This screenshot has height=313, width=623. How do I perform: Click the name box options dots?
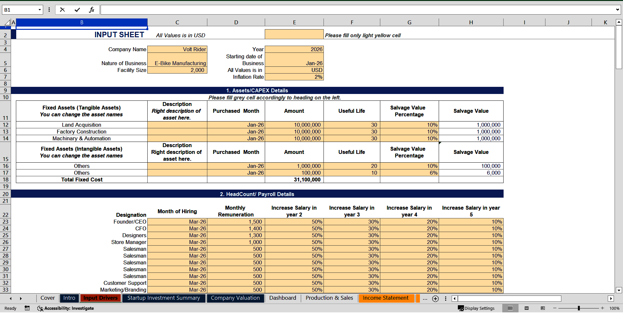click(x=49, y=10)
